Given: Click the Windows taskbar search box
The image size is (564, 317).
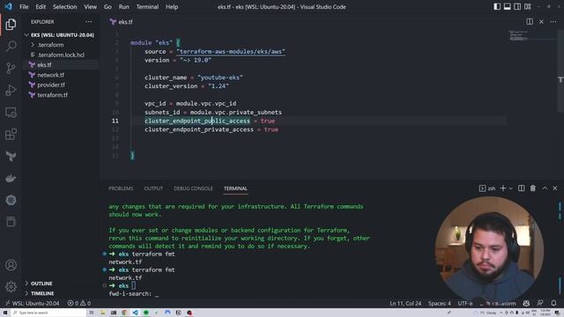Looking at the screenshot, I should point(49,313).
